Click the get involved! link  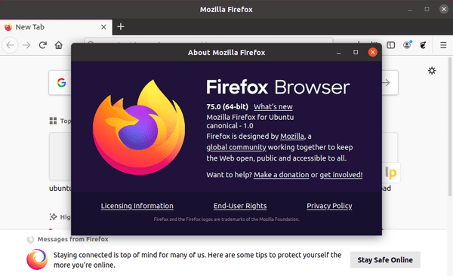click(341, 175)
